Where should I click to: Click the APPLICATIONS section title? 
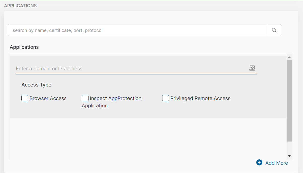coord(20,6)
